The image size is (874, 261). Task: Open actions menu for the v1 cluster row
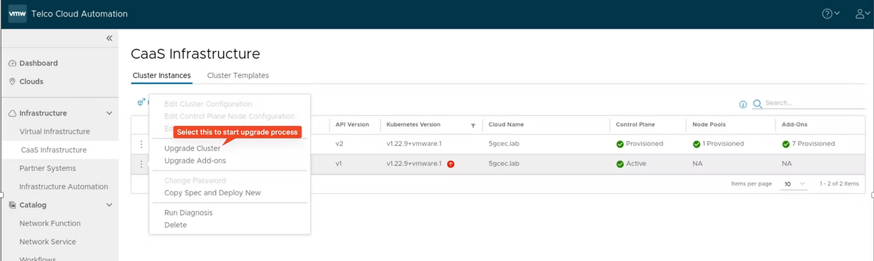(141, 164)
